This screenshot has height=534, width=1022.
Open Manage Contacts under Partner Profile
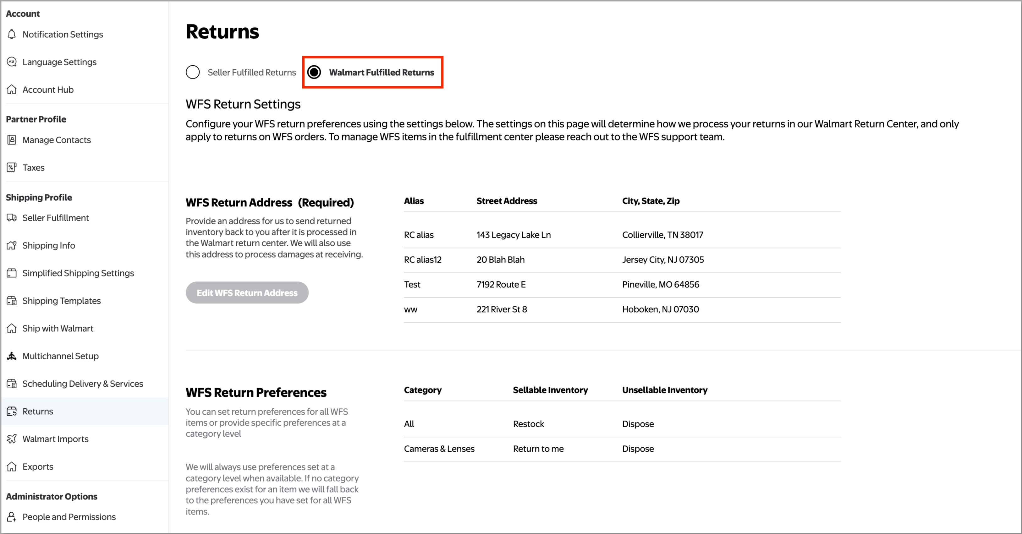click(57, 140)
